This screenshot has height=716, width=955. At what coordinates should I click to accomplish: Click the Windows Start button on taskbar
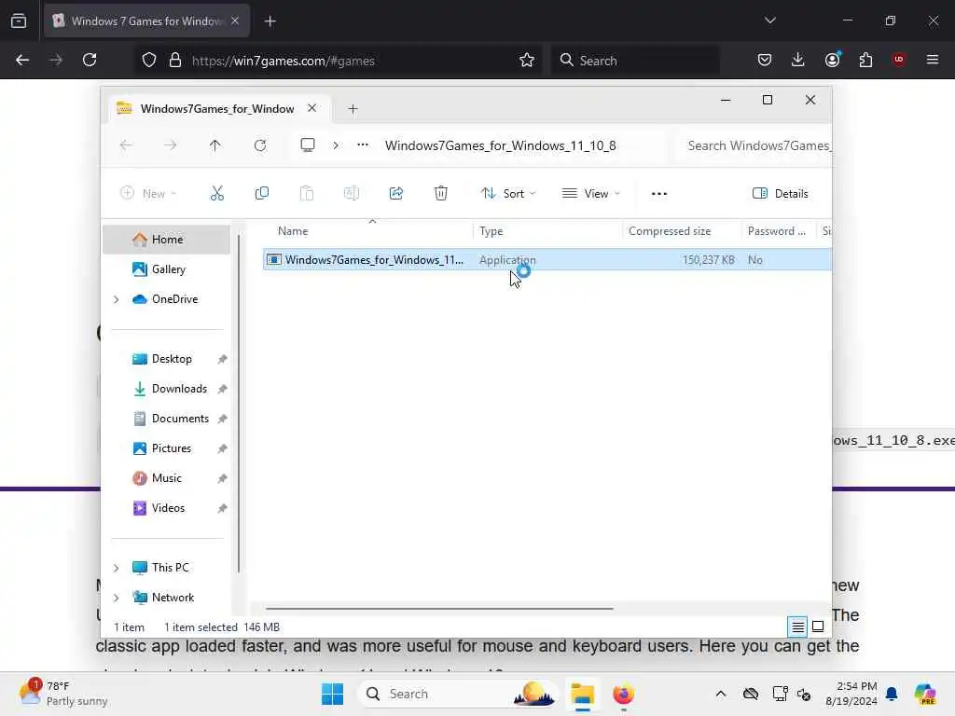click(333, 694)
